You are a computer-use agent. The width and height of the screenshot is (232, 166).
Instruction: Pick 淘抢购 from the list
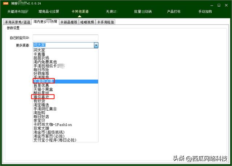(x=65, y=112)
